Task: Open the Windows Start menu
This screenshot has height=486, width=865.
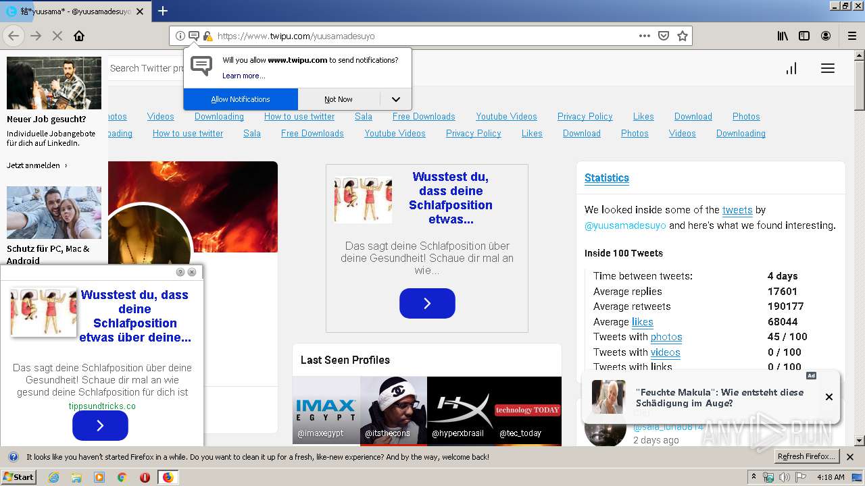Action: click(x=19, y=477)
